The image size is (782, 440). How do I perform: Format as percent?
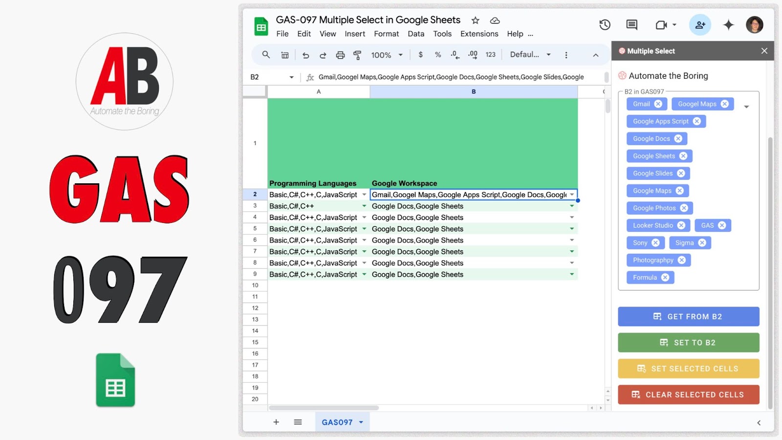pos(438,55)
